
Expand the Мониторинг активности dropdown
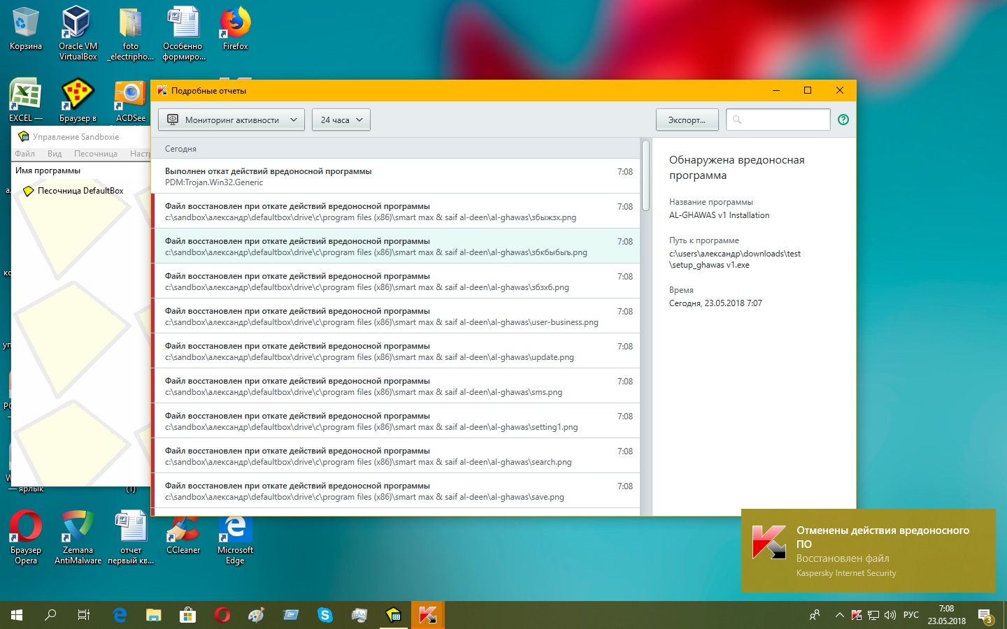pos(231,120)
